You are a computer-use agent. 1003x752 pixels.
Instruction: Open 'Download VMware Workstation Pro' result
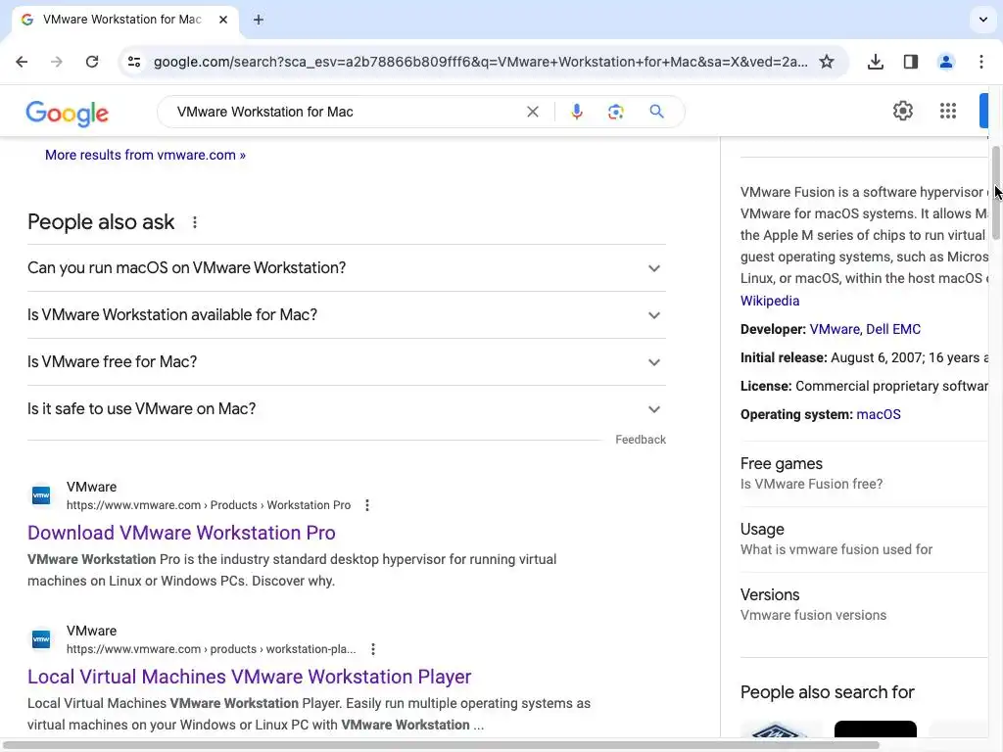point(181,533)
